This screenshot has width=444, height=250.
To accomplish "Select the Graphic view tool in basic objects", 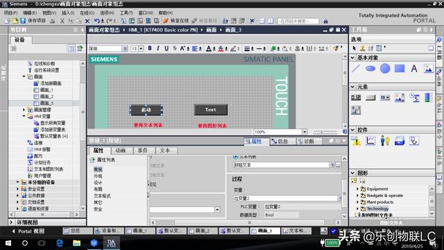I will click(x=429, y=68).
